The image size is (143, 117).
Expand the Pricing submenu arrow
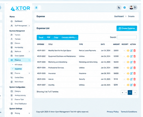pos(29,113)
